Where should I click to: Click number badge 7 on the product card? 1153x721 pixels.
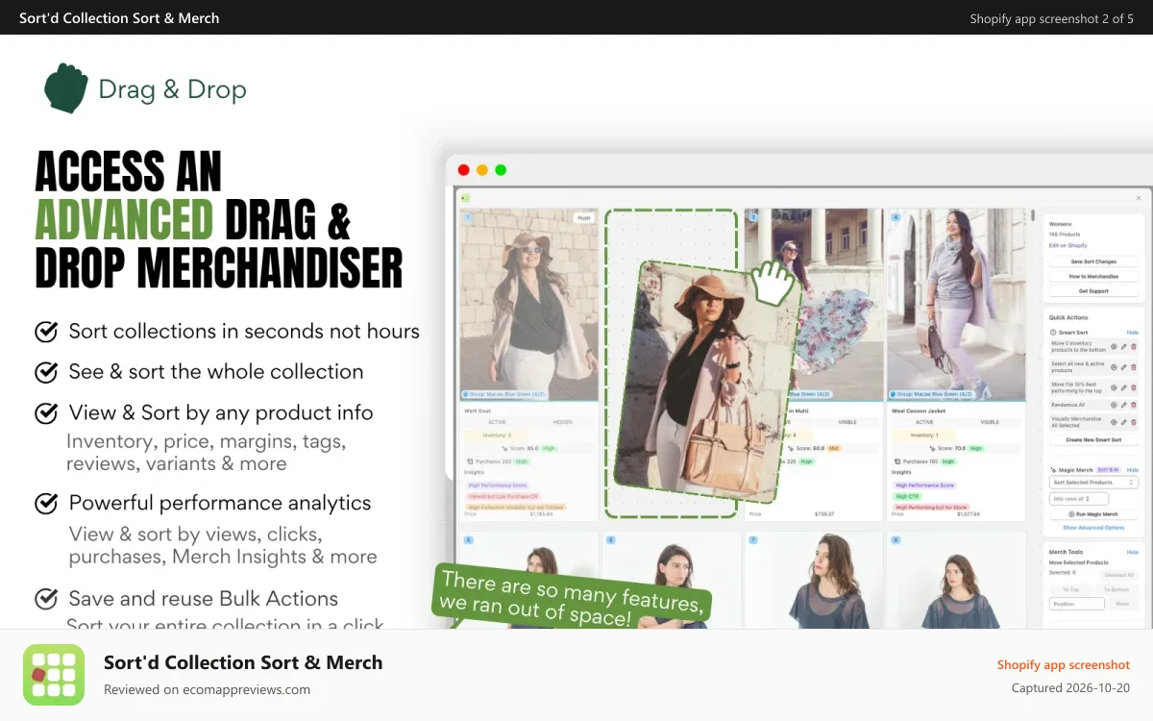754,540
